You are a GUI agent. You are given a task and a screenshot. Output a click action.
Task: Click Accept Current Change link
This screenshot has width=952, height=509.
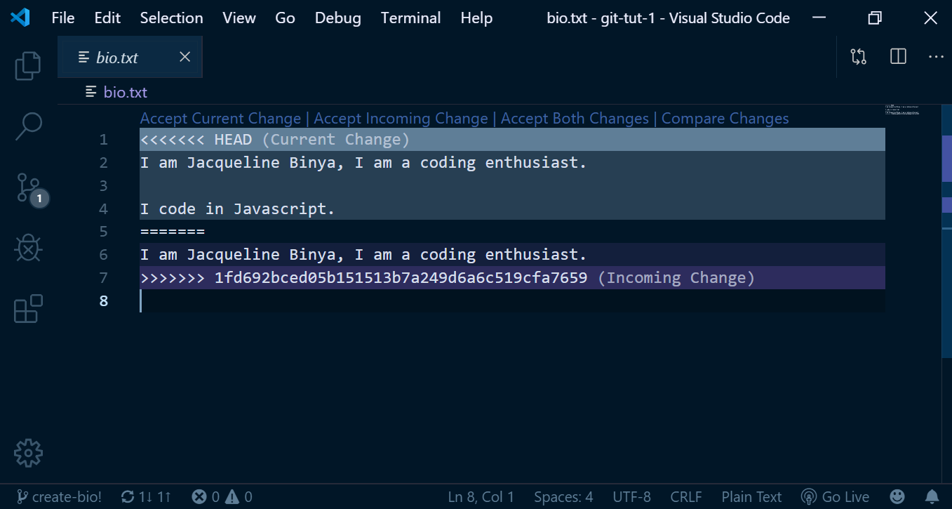tap(220, 119)
